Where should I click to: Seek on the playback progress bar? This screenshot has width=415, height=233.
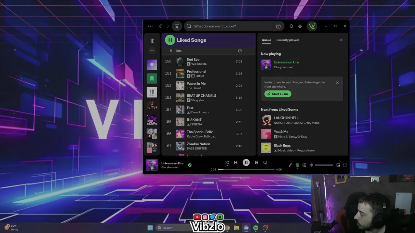246,169
